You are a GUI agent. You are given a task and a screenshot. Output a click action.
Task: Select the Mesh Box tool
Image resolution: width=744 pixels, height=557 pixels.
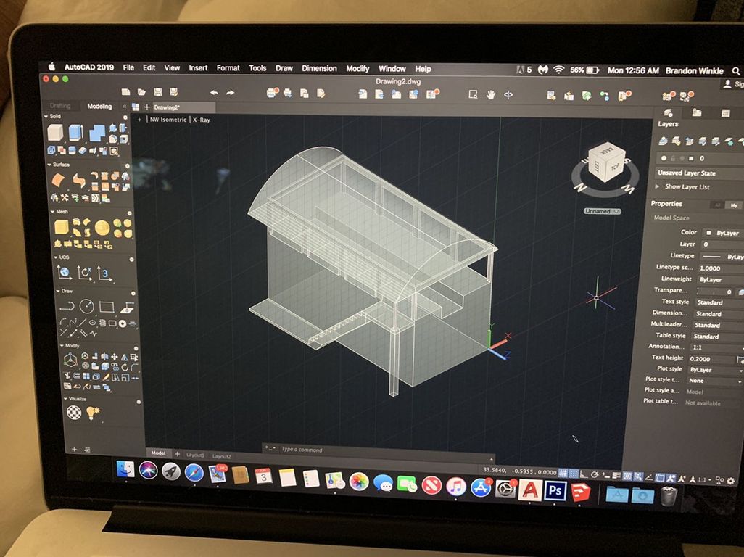tap(62, 227)
